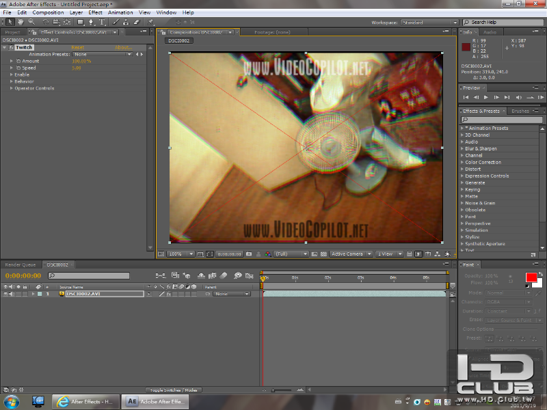Click the region of interest icon
The image size is (547, 410).
(x=315, y=254)
